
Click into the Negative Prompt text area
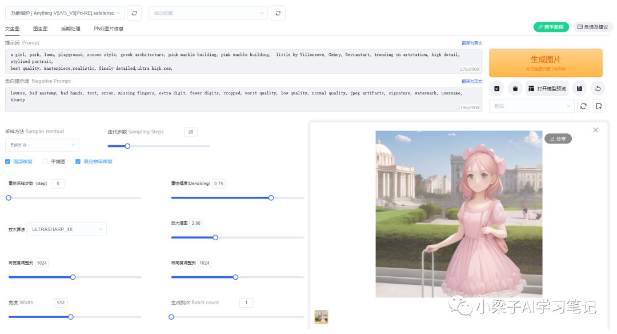coord(243,100)
